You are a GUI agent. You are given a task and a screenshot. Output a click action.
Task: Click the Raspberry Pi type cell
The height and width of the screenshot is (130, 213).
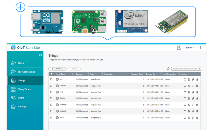coord(96,118)
